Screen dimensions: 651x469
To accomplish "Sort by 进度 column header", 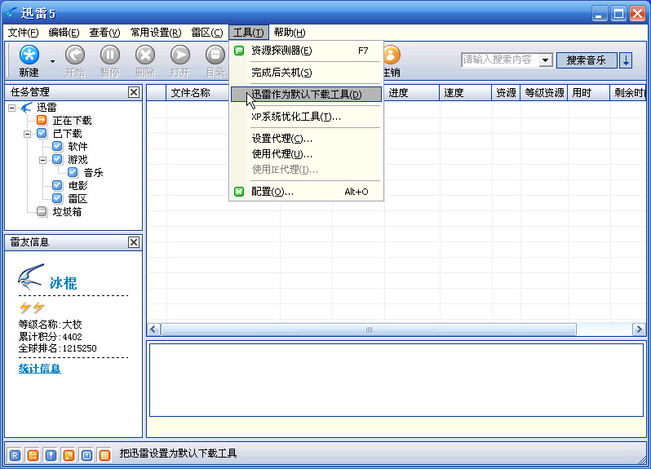I will click(411, 92).
